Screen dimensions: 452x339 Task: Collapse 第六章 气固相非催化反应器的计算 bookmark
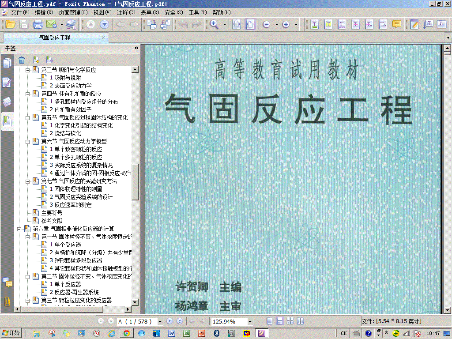pos(19,229)
